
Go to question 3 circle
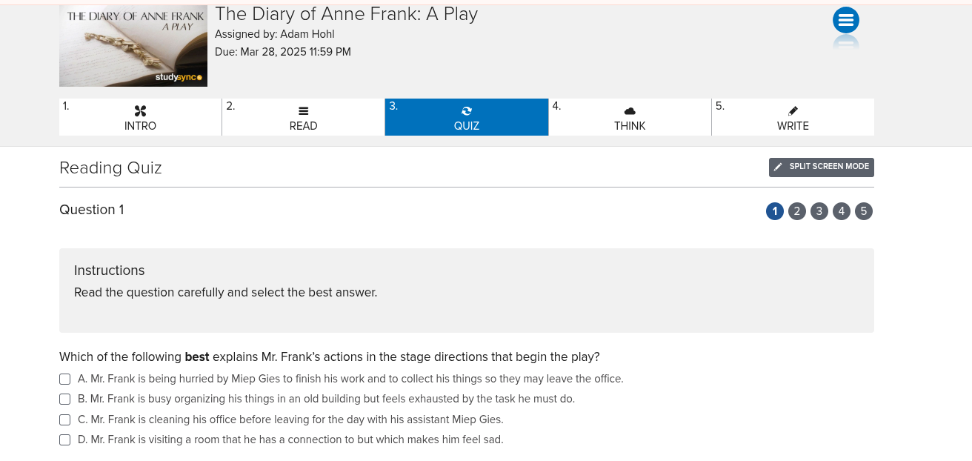click(819, 211)
